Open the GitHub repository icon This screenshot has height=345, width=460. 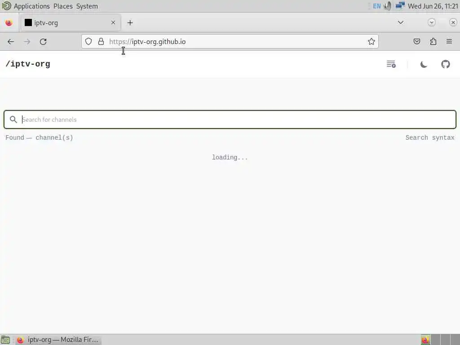pos(445,64)
